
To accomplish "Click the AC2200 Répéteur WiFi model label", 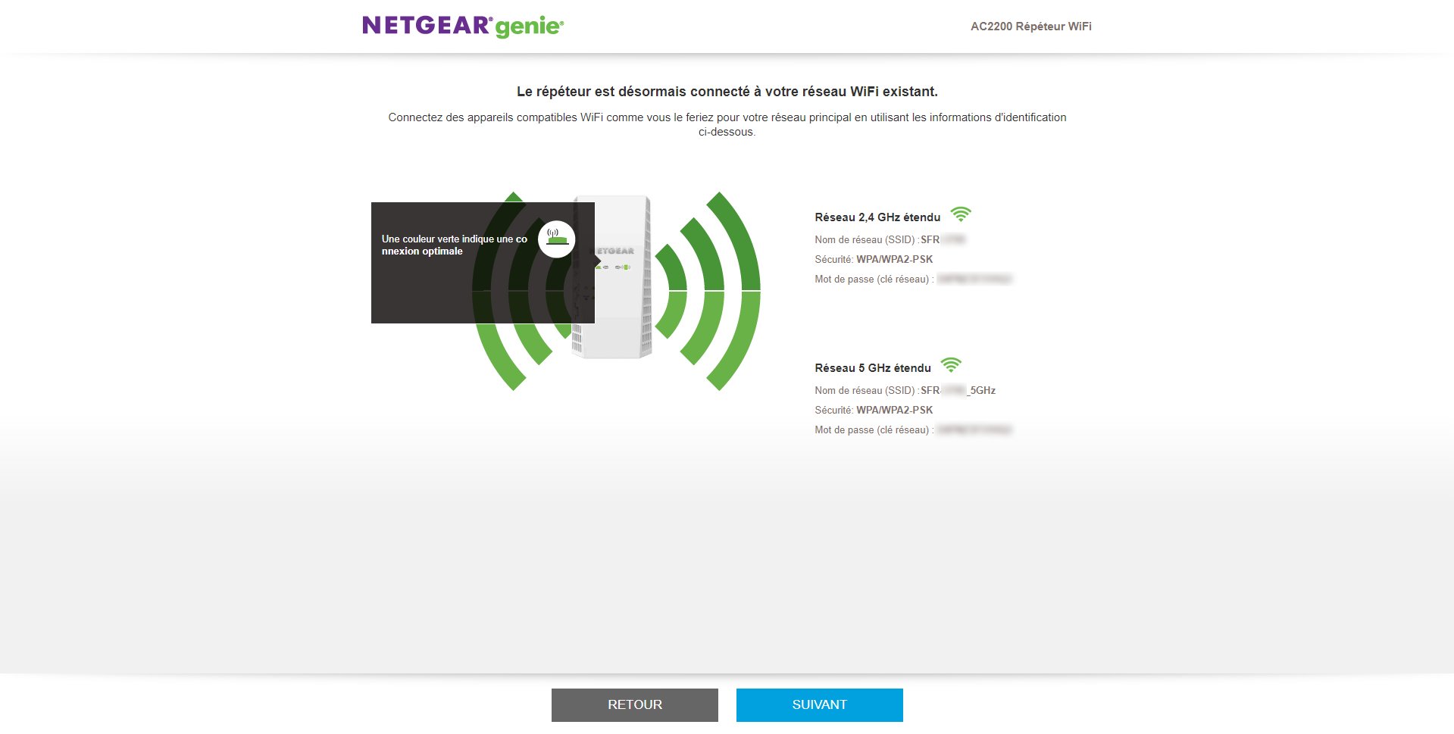I will 1030,27.
